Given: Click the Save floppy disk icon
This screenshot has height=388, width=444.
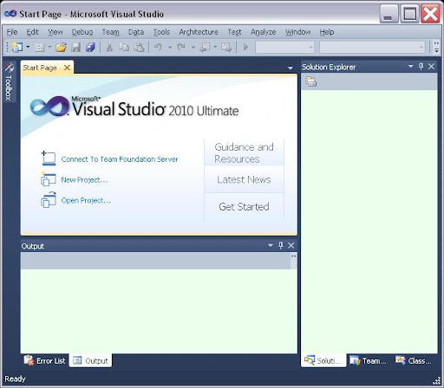Looking at the screenshot, I should 75,47.
